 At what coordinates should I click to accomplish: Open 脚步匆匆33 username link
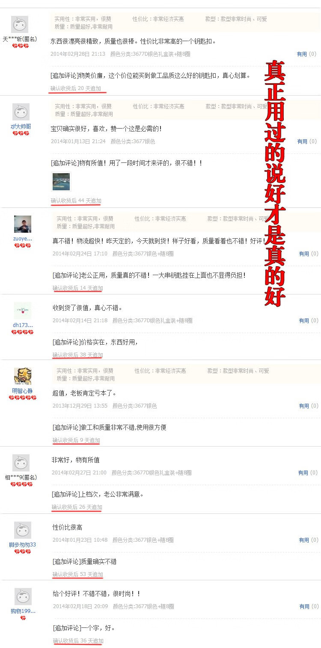(23, 545)
